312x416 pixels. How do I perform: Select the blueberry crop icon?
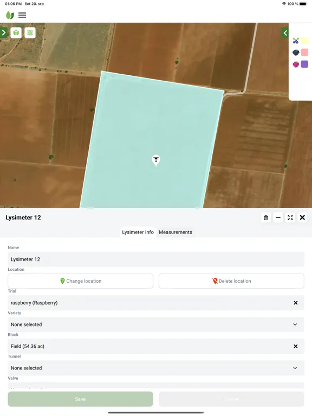296,41
